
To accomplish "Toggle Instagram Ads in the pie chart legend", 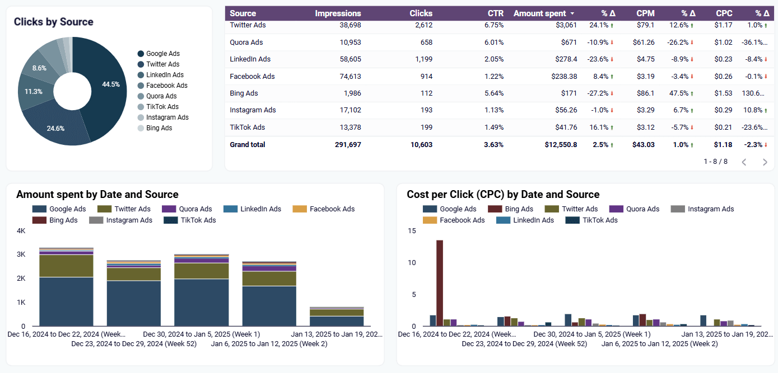I will [x=139, y=117].
